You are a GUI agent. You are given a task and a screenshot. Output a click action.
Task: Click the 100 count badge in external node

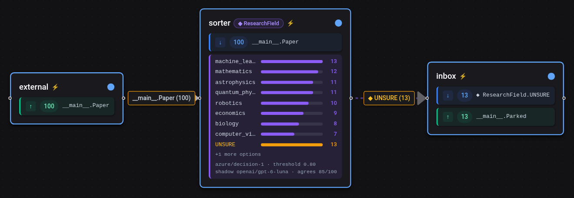(x=49, y=106)
